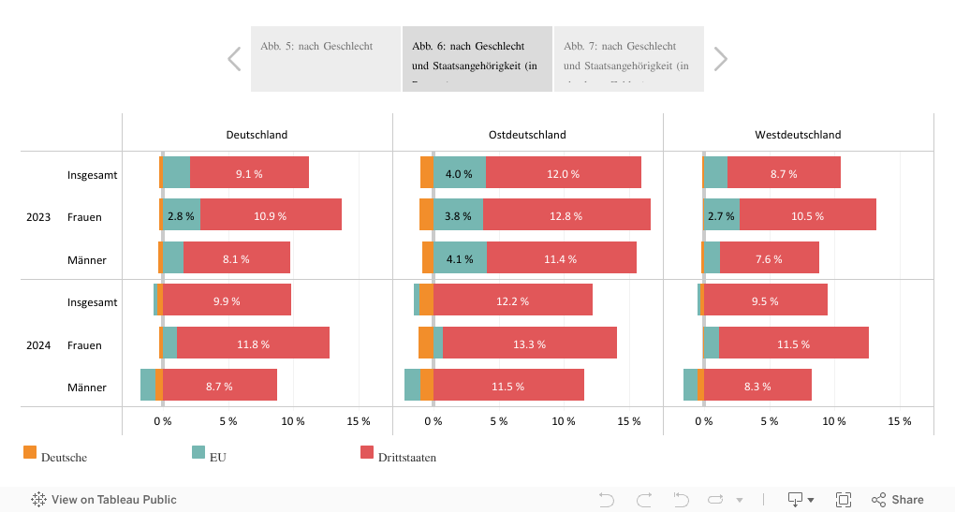Click the Undo arrow icon
This screenshot has width=955, height=512.
607,500
